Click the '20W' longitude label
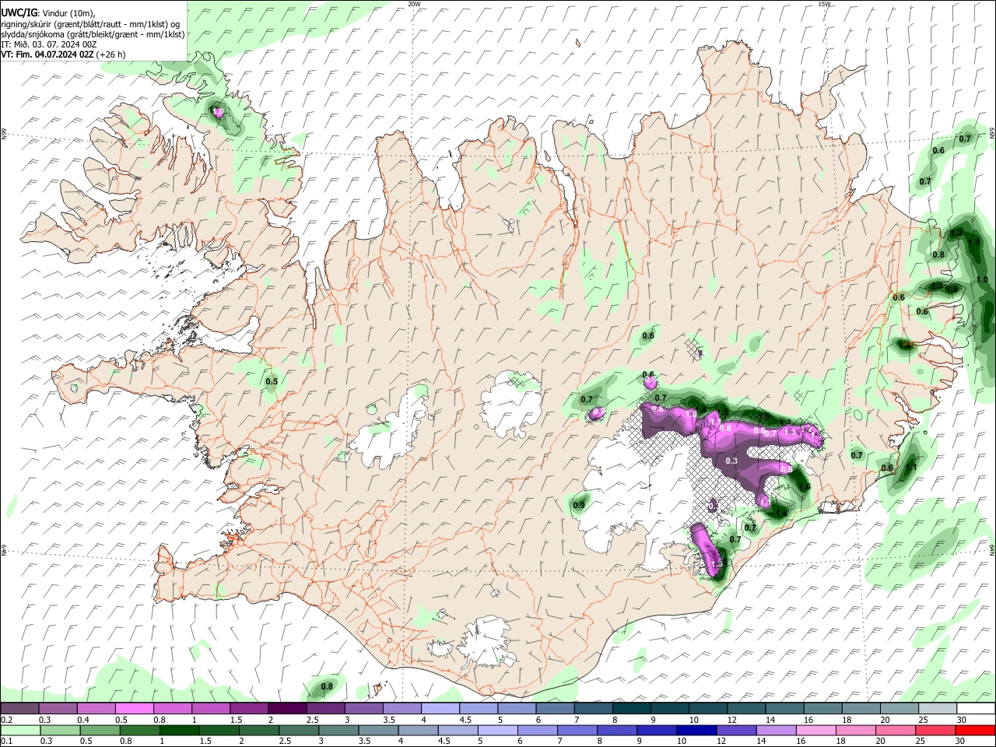 tap(414, 4)
